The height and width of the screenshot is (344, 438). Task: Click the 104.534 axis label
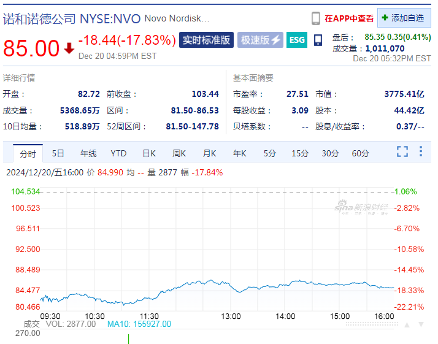pyautogui.click(x=25, y=191)
